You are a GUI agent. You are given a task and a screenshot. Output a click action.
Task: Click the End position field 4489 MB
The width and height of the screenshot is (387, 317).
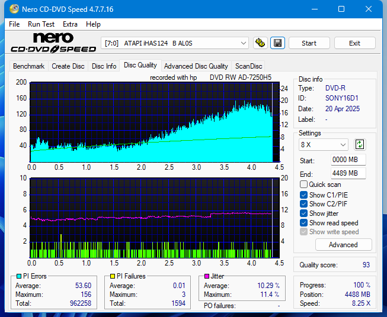point(348,173)
